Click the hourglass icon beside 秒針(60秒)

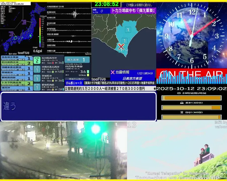(x=182, y=112)
